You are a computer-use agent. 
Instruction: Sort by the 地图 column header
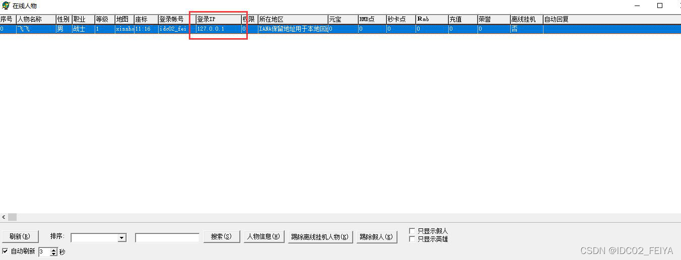click(124, 19)
